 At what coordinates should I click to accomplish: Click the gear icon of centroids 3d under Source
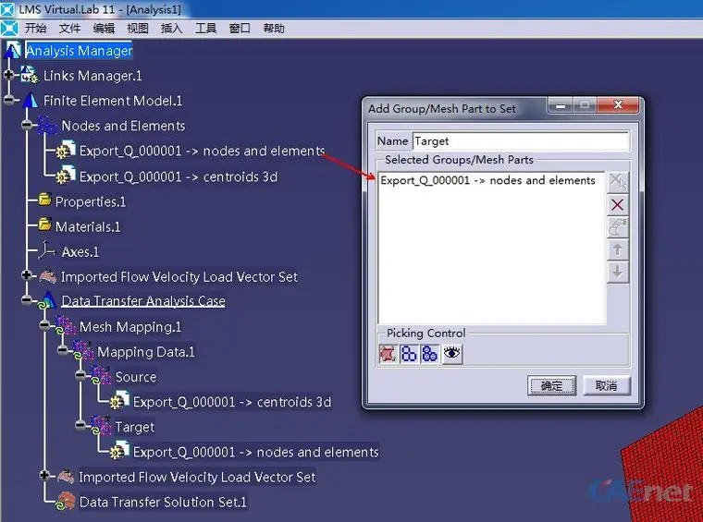[x=119, y=400]
